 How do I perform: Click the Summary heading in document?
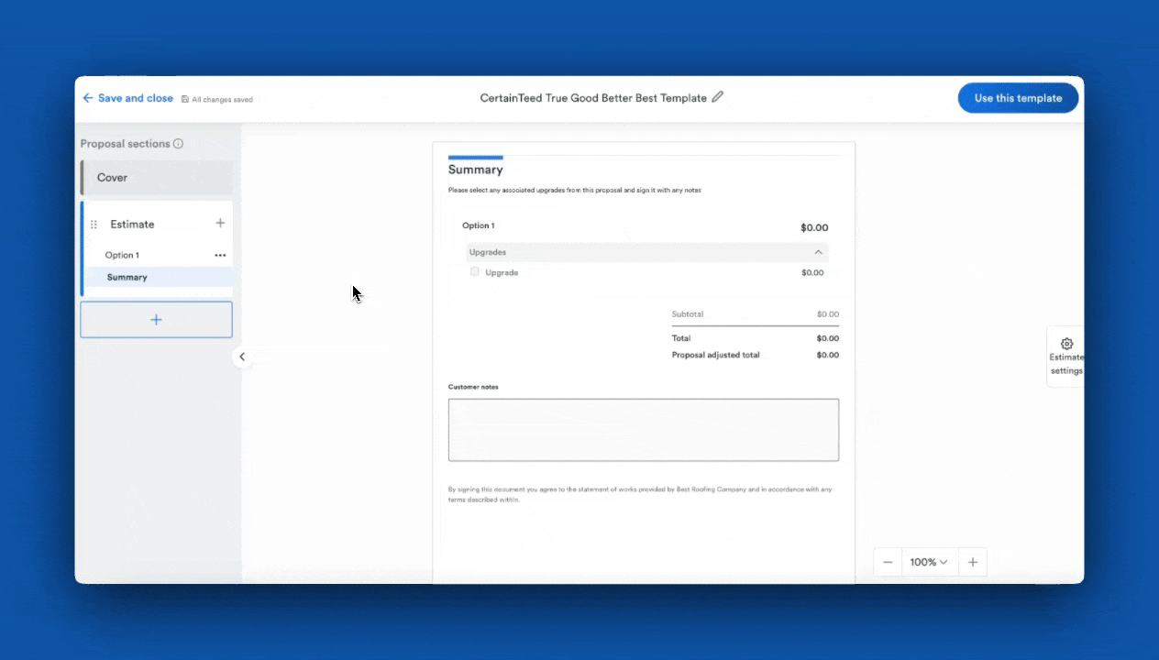point(475,170)
